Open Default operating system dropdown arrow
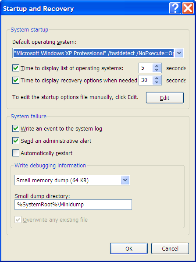The width and height of the screenshot is (196, 262). click(x=179, y=53)
